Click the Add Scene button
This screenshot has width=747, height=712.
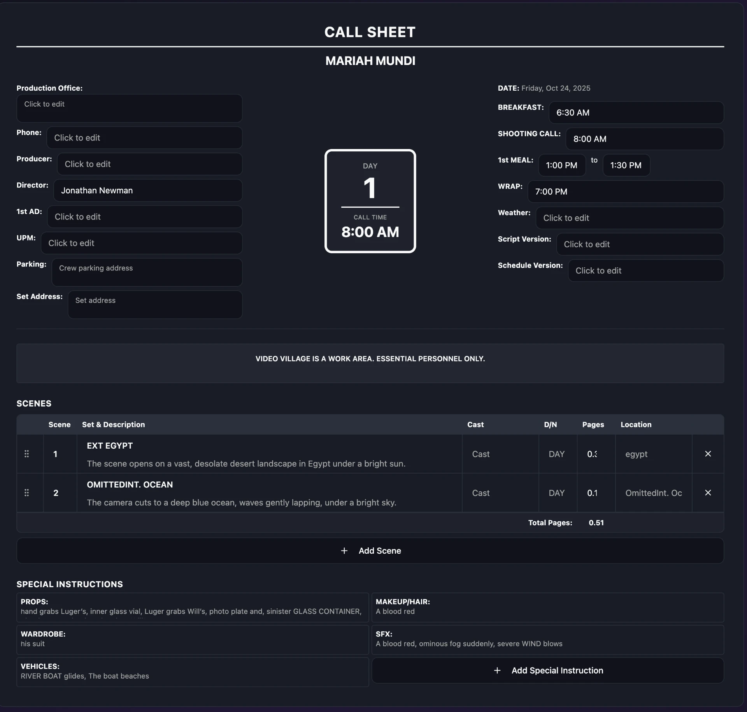coord(370,551)
